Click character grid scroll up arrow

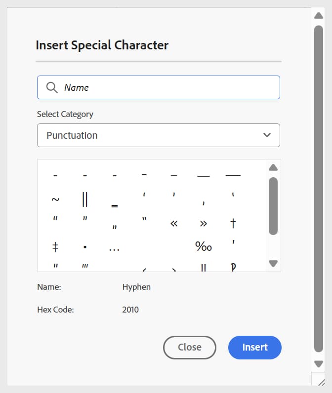pyautogui.click(x=273, y=167)
